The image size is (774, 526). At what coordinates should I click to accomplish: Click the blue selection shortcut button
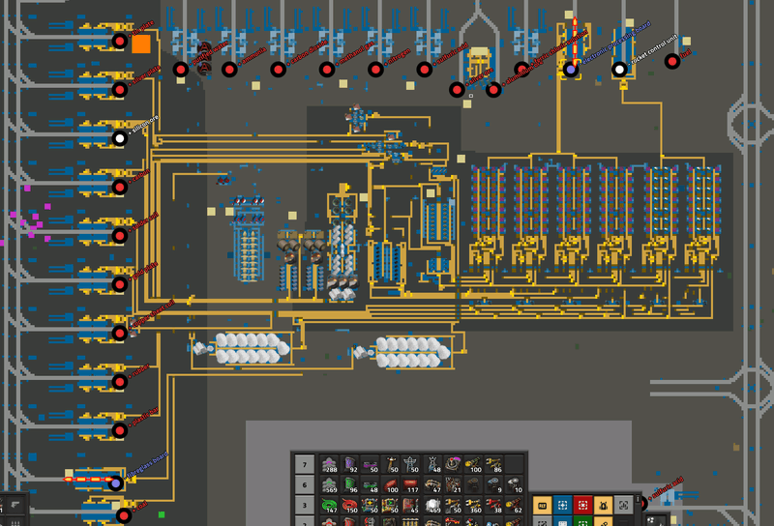coord(562,506)
